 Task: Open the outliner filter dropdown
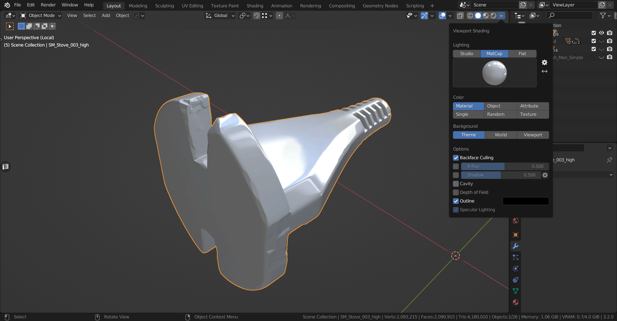click(x=605, y=15)
